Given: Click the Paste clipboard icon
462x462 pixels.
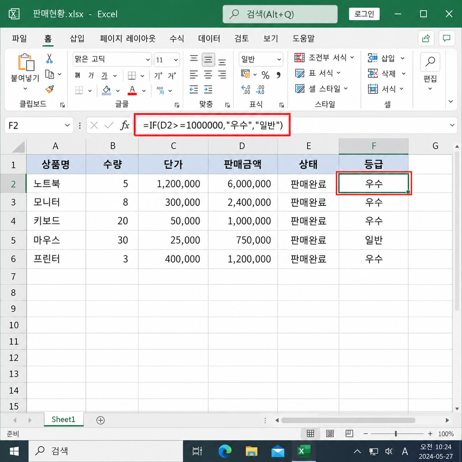Looking at the screenshot, I should [x=26, y=62].
